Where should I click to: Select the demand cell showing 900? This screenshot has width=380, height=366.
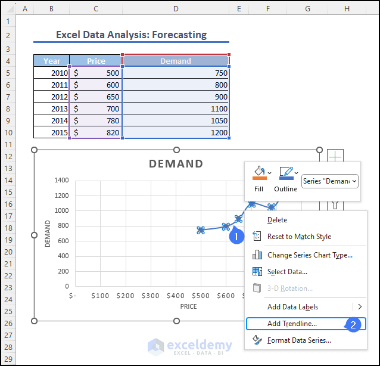click(x=176, y=97)
